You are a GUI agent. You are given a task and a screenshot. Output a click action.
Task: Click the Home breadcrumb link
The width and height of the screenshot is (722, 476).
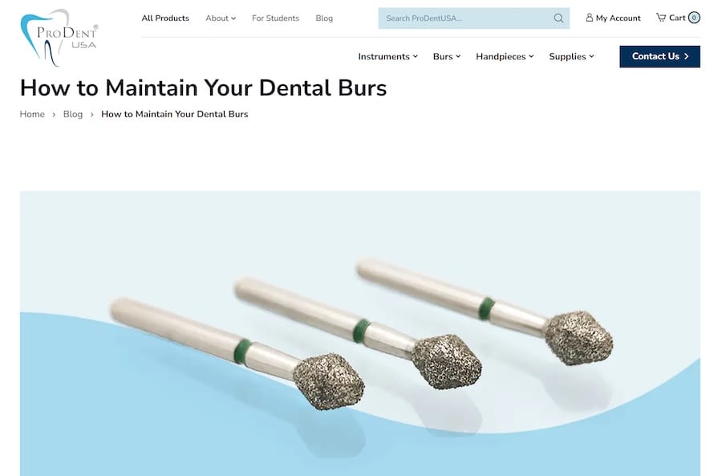(32, 114)
